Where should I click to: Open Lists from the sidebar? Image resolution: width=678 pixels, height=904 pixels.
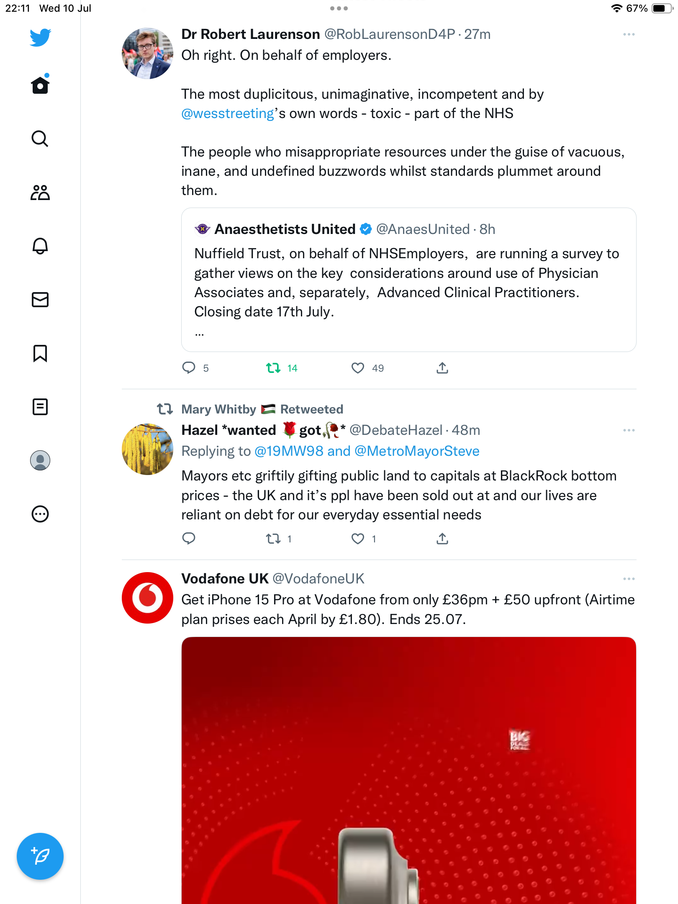pyautogui.click(x=40, y=407)
